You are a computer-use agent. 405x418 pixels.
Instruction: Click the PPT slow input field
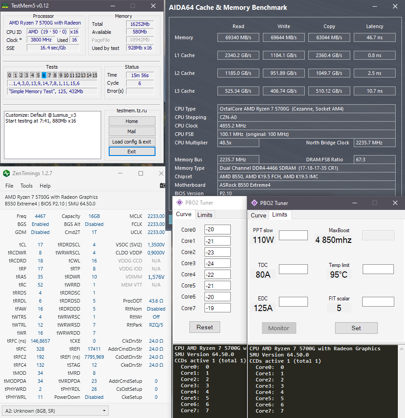point(293,235)
